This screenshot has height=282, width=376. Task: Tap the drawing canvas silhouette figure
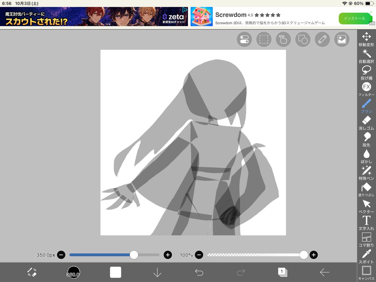(x=193, y=143)
